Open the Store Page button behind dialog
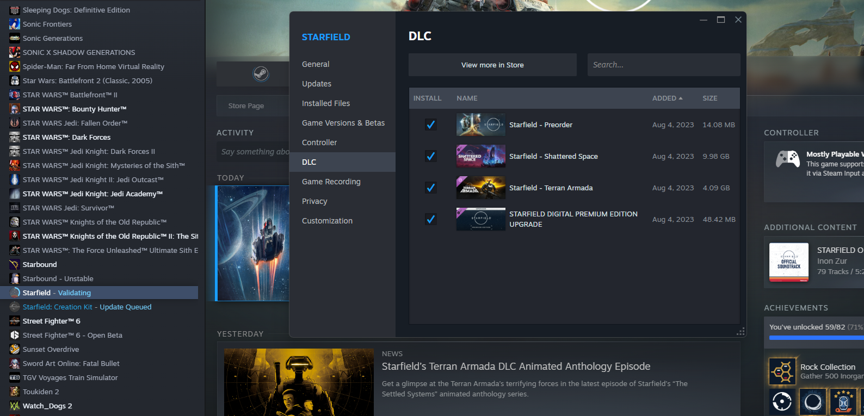Screen dimensions: 864x416 tap(252, 106)
